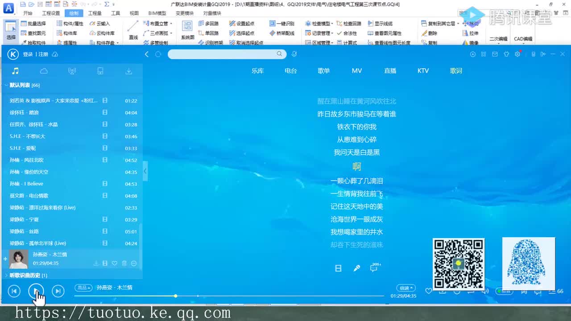Viewport: 571px width, 321px height.
Task: Open the apps grid icon in KuGou header
Action: pos(484,54)
